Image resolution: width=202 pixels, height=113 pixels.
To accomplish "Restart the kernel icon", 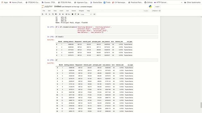I will click(75, 14).
